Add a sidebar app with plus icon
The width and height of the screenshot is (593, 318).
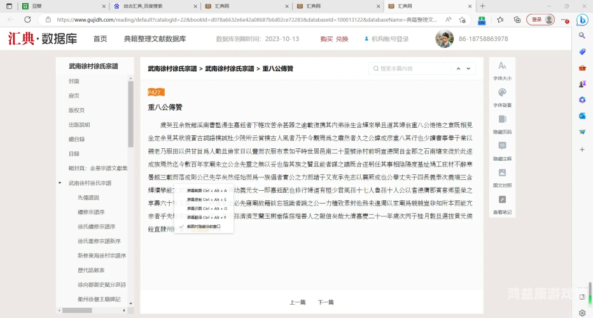click(x=582, y=149)
